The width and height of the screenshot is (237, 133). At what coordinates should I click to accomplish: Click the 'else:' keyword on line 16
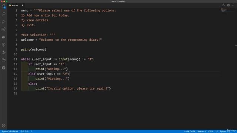(x=33, y=83)
